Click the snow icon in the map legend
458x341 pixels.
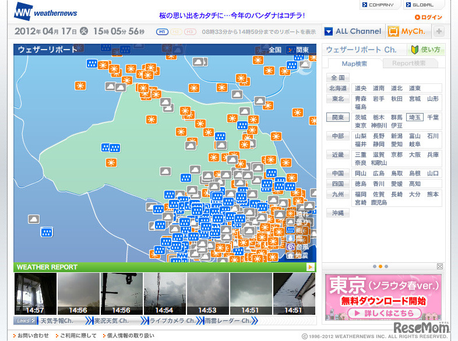(291, 239)
